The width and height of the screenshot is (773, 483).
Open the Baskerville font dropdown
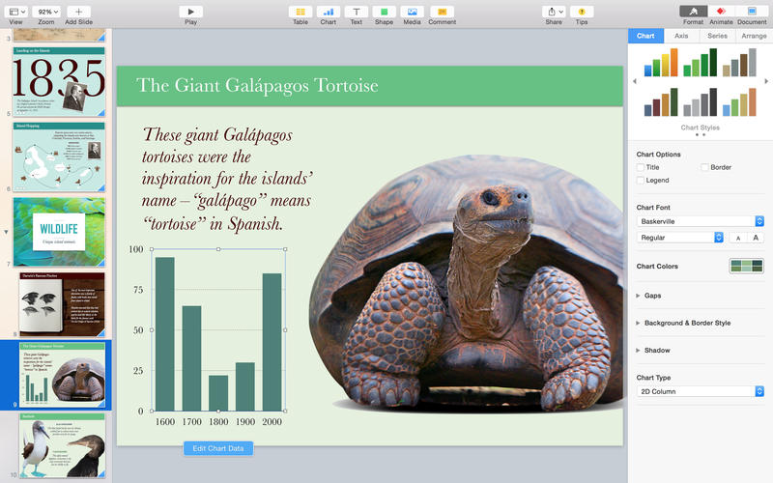701,221
